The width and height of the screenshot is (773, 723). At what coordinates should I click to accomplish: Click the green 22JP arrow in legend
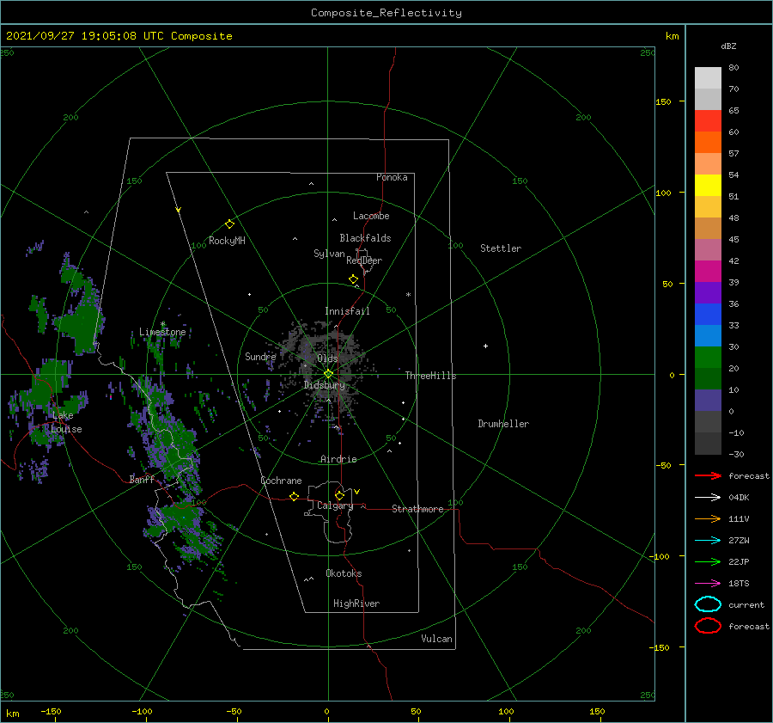(708, 561)
